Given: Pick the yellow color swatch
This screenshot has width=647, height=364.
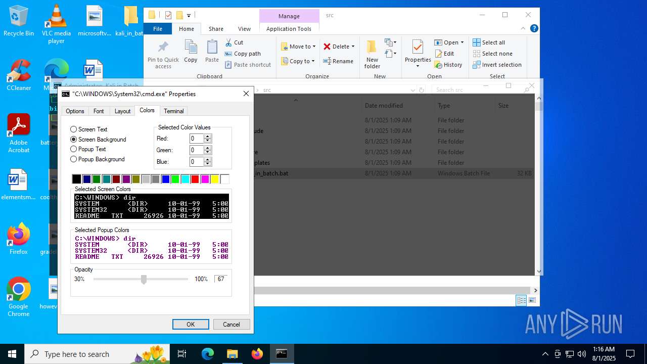Looking at the screenshot, I should pyautogui.click(x=215, y=179).
